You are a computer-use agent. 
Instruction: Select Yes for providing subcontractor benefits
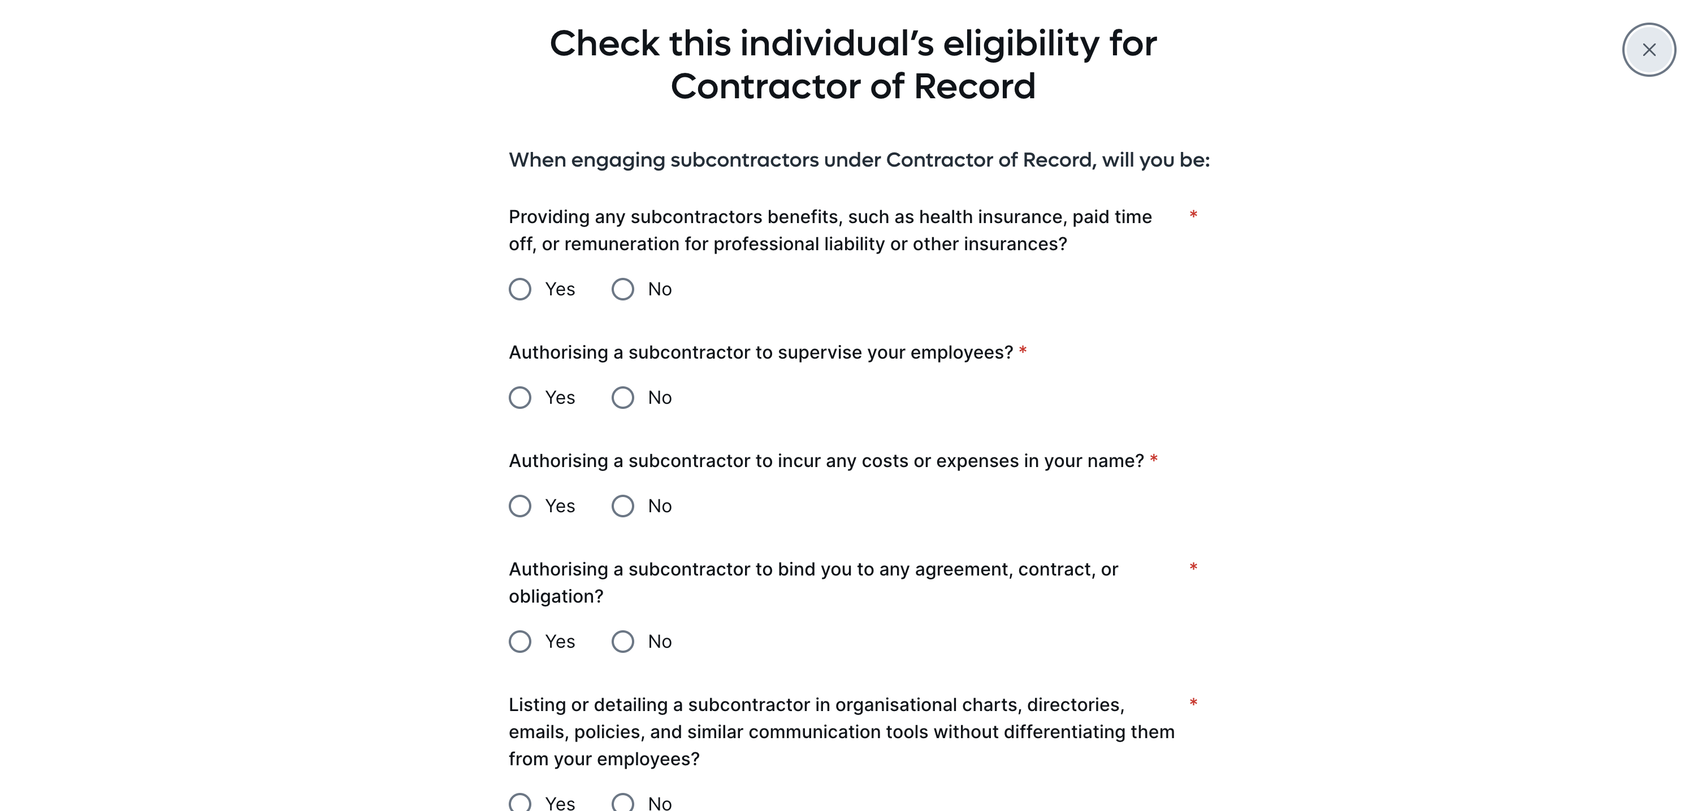coord(520,289)
